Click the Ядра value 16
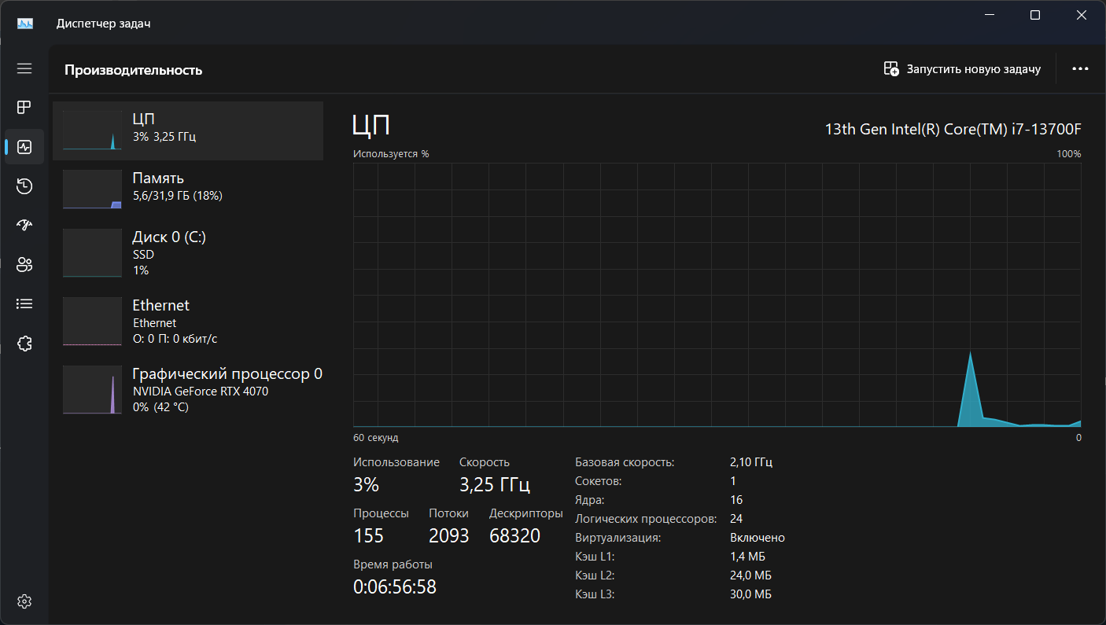1106x625 pixels. (736, 500)
